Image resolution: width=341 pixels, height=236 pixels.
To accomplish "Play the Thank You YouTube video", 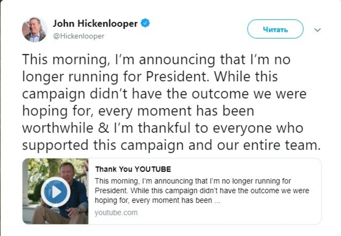I will [56, 192].
